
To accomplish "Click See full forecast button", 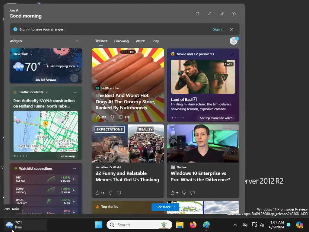I will (46, 79).
